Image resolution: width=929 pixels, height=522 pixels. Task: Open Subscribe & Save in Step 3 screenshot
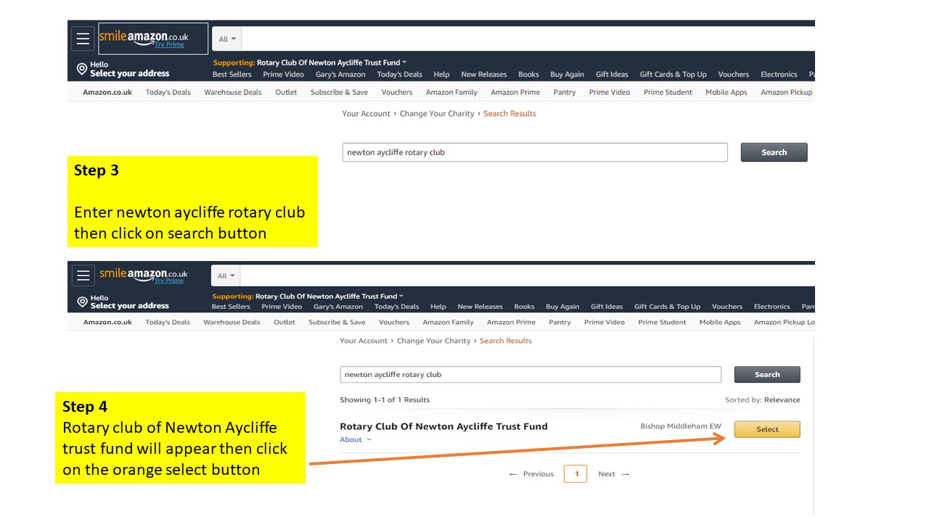tap(339, 92)
